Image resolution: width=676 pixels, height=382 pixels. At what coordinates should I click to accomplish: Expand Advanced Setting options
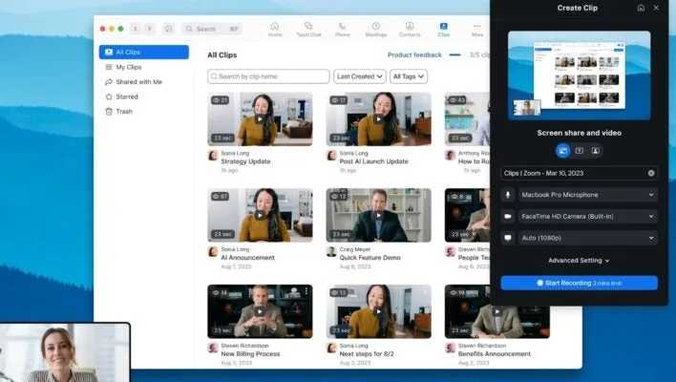579,260
